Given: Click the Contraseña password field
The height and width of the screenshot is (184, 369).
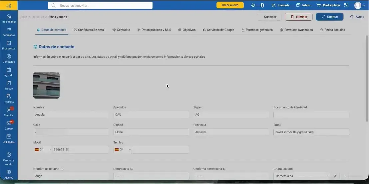Looking at the screenshot, I should [151, 176].
